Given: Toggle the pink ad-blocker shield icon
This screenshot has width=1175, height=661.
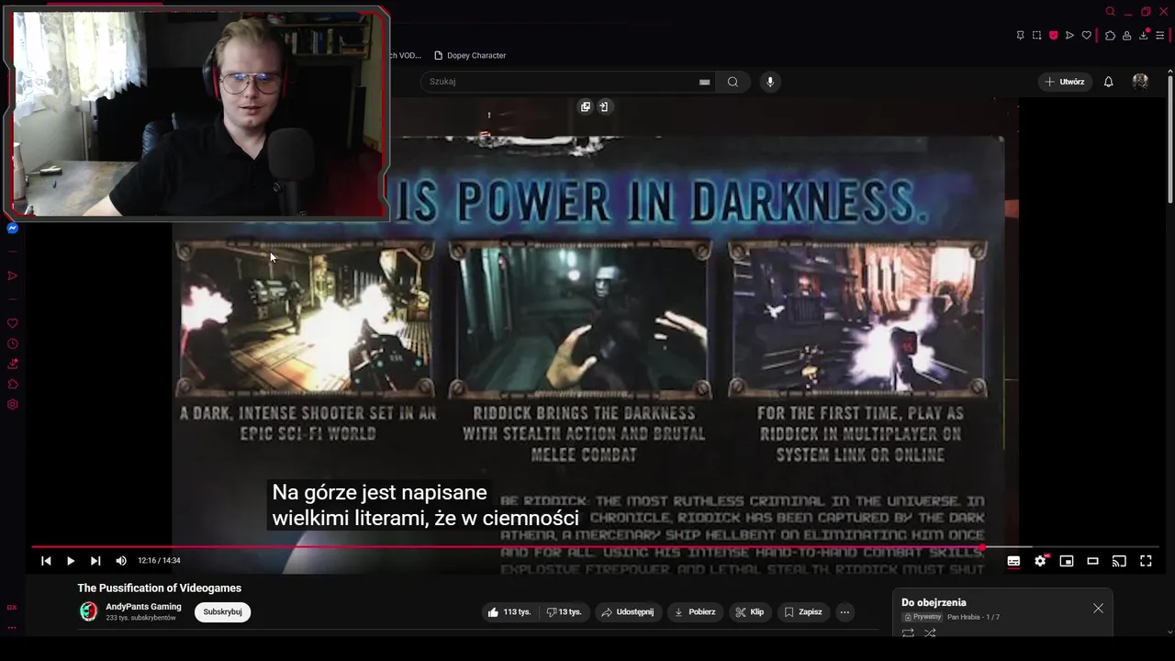Looking at the screenshot, I should (1053, 36).
